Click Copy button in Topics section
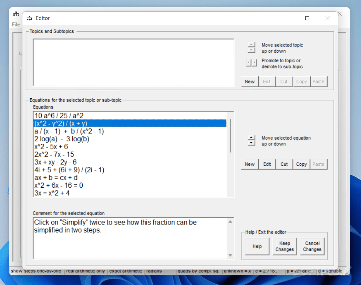This screenshot has height=285, width=361. pos(301,81)
